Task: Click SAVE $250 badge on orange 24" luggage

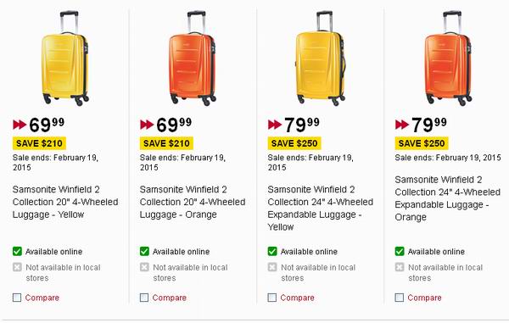Action: coord(422,143)
